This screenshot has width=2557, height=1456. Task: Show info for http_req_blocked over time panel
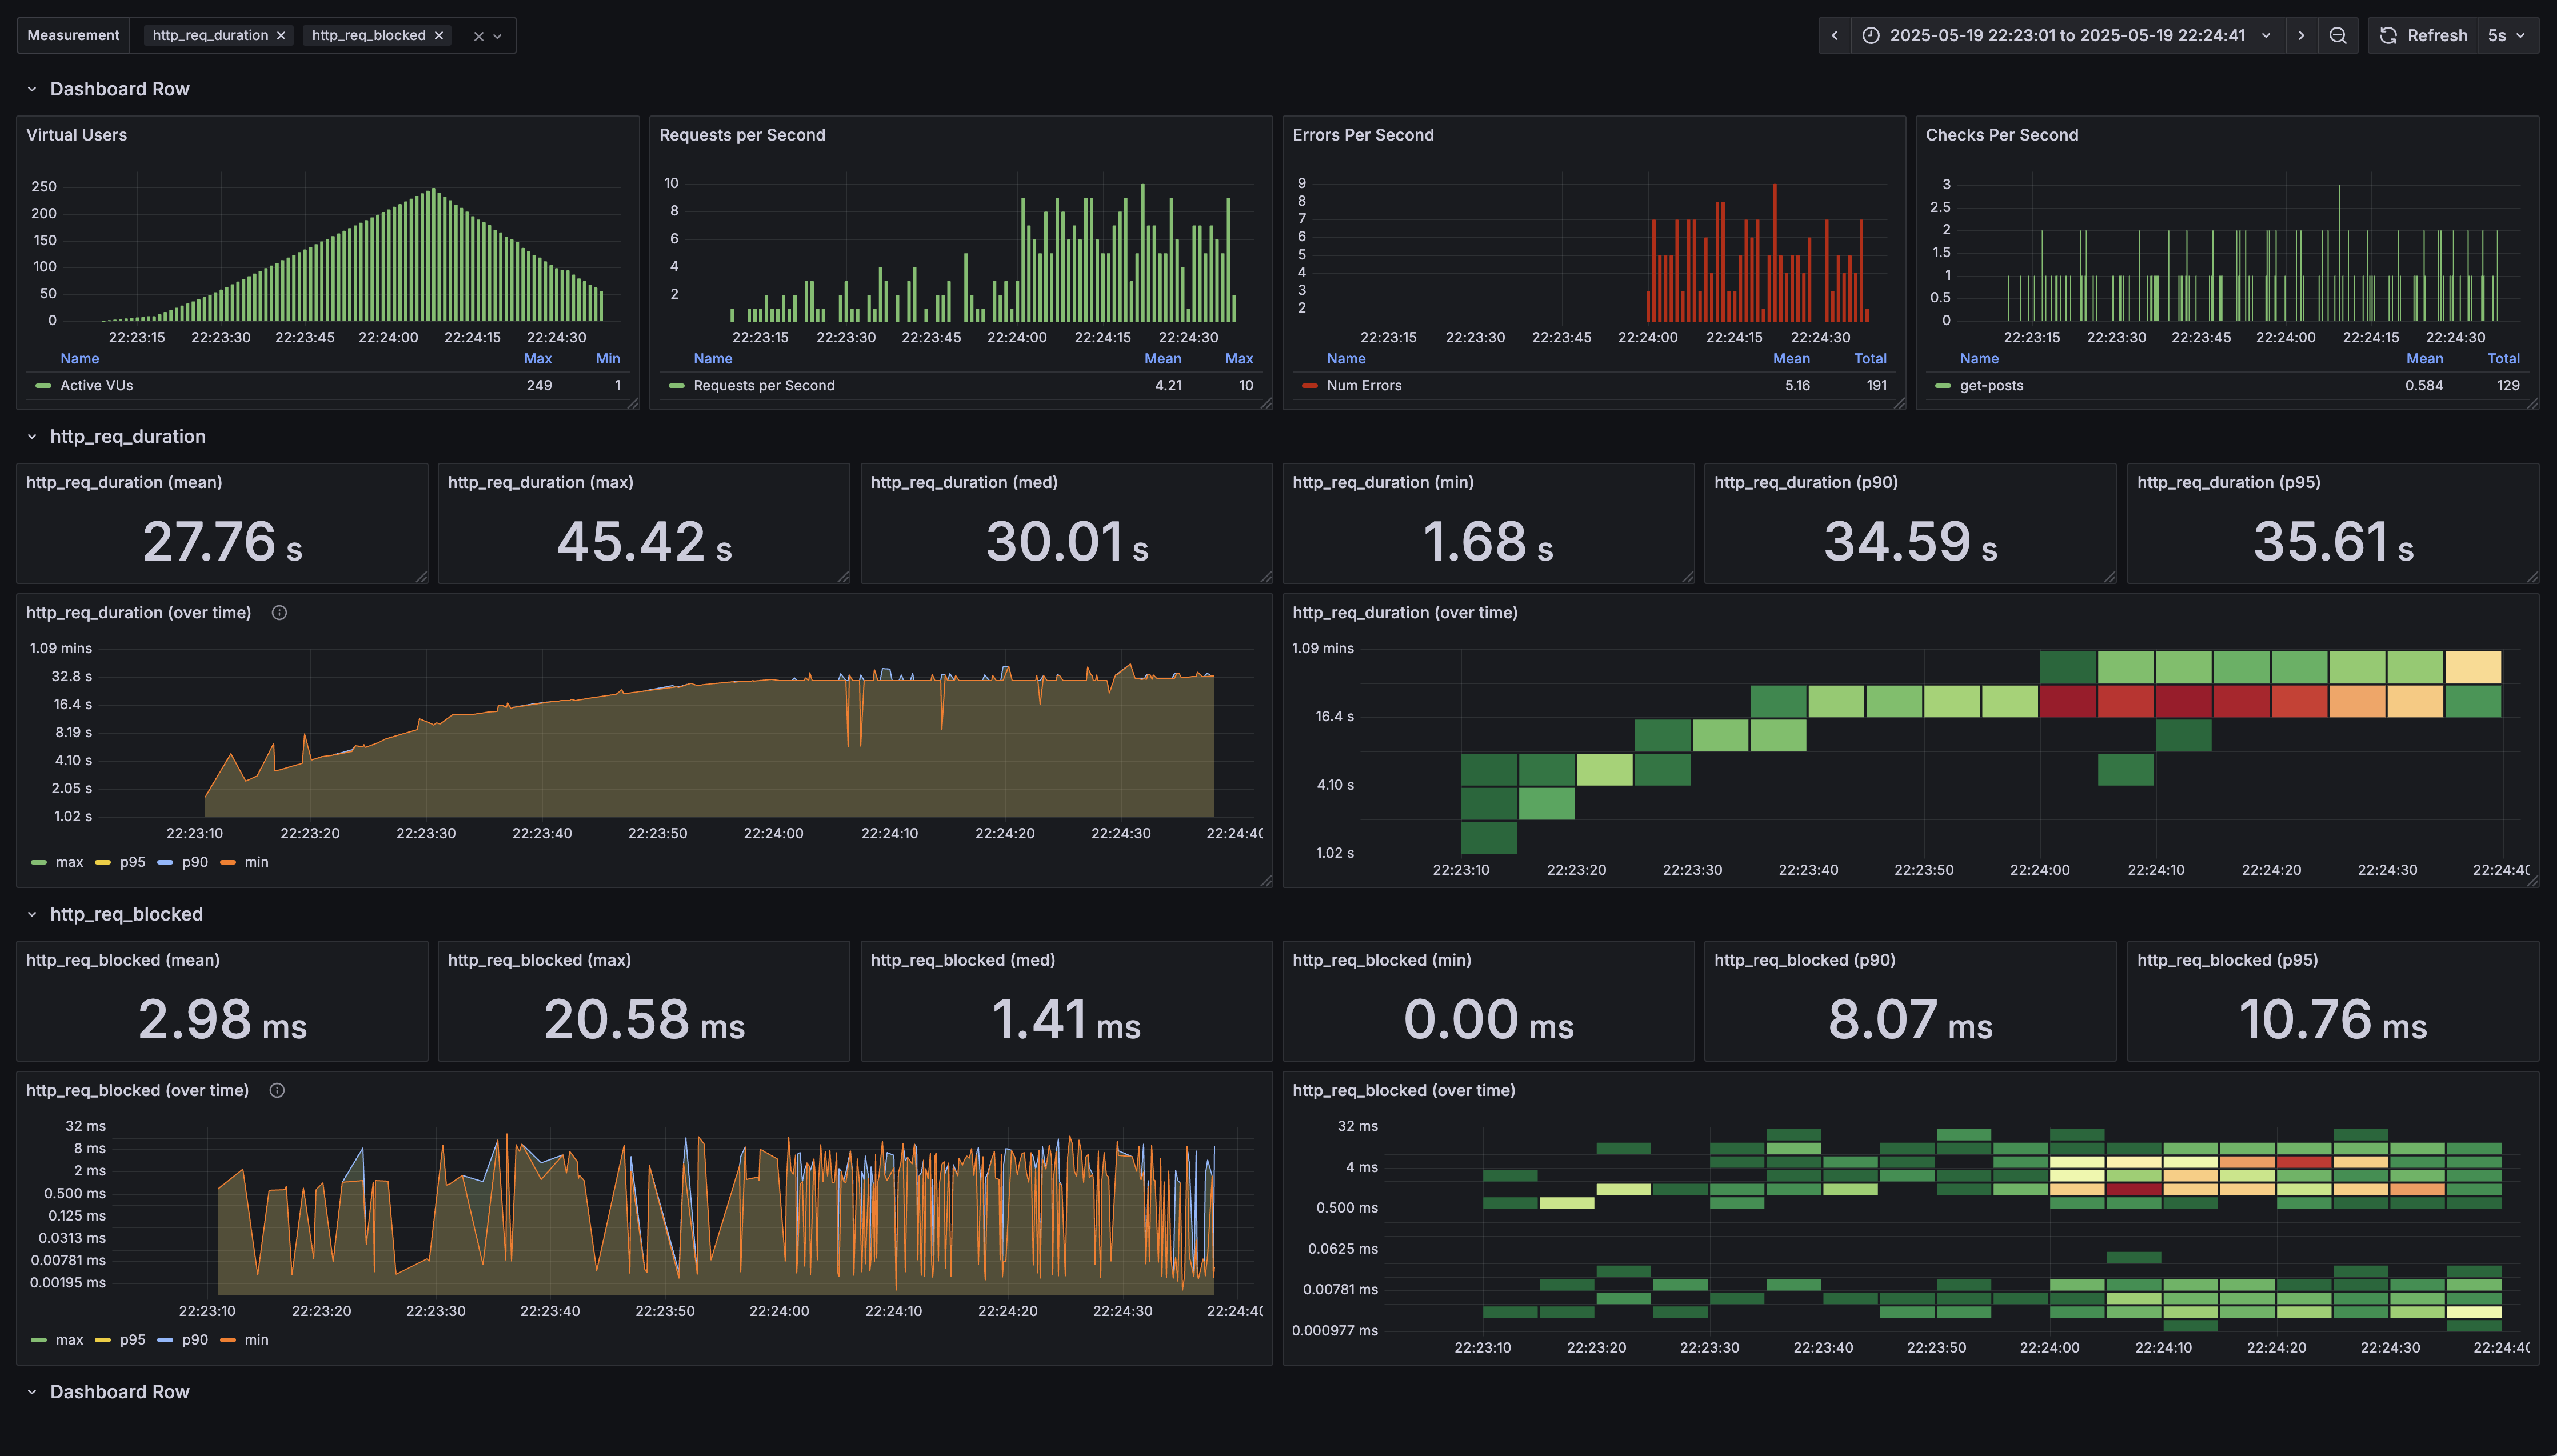pos(277,1090)
